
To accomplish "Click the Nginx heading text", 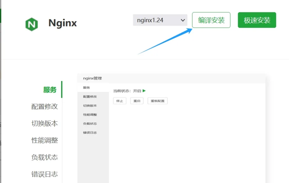I will pos(62,24).
